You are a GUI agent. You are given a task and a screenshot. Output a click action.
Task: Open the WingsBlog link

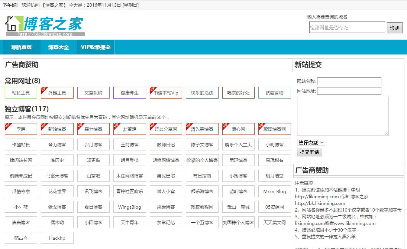[130, 207]
